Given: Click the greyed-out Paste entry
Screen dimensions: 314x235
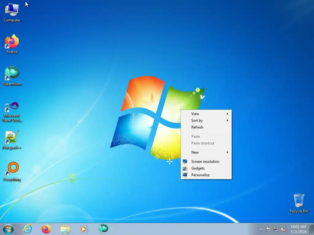Looking at the screenshot, I should (x=206, y=136).
